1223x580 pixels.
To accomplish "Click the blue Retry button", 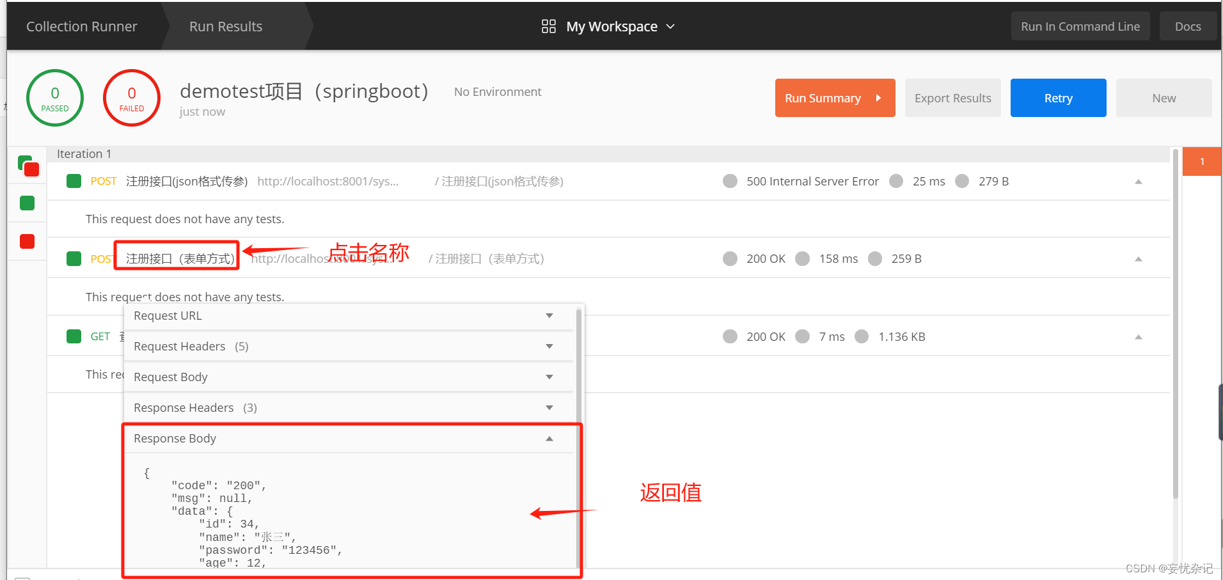I will [x=1058, y=98].
